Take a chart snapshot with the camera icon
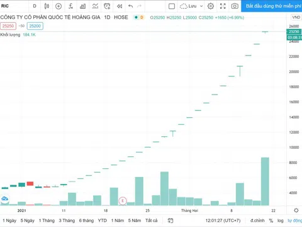This screenshot has height=227, width=302. coord(235,6)
